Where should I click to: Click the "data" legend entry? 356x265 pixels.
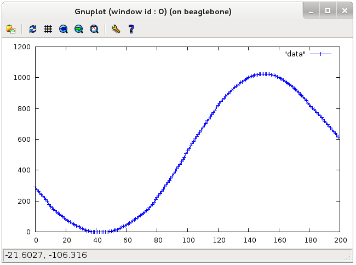pyautogui.click(x=295, y=54)
